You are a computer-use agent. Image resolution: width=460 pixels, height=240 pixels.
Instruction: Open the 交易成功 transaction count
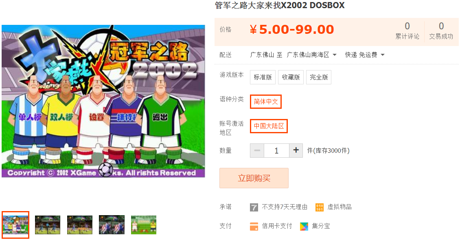[x=441, y=31]
